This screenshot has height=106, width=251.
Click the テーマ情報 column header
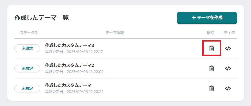coord(115,33)
